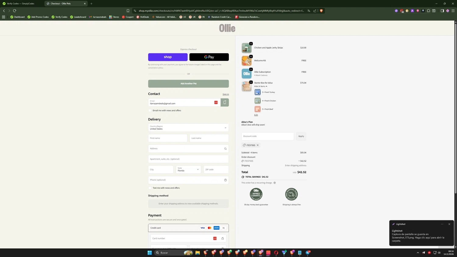Screen dimensions: 457x257
Task: Click Add Another Pet button
Action: coord(188,84)
